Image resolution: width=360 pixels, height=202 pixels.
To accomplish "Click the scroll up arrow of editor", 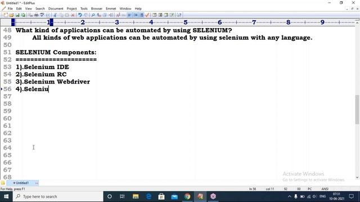I will (x=357, y=23).
